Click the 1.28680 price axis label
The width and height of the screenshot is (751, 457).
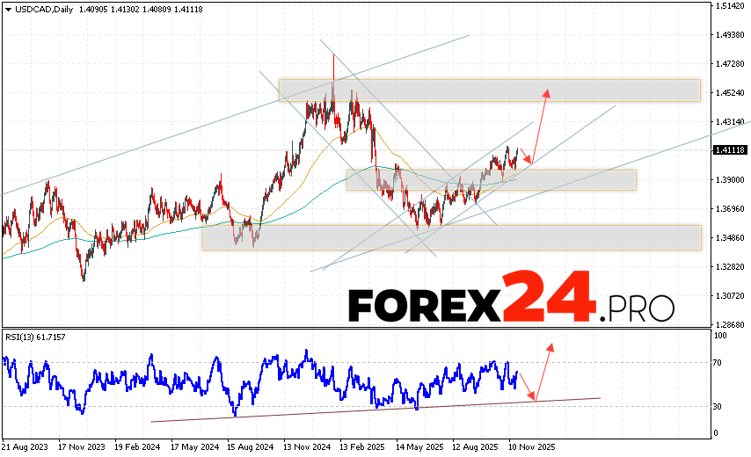coord(732,324)
